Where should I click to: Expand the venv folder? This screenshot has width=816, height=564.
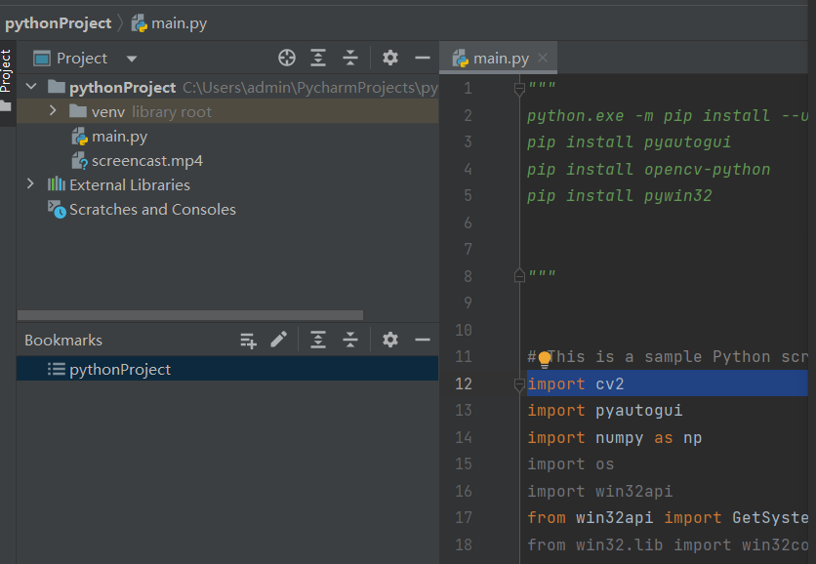[53, 112]
